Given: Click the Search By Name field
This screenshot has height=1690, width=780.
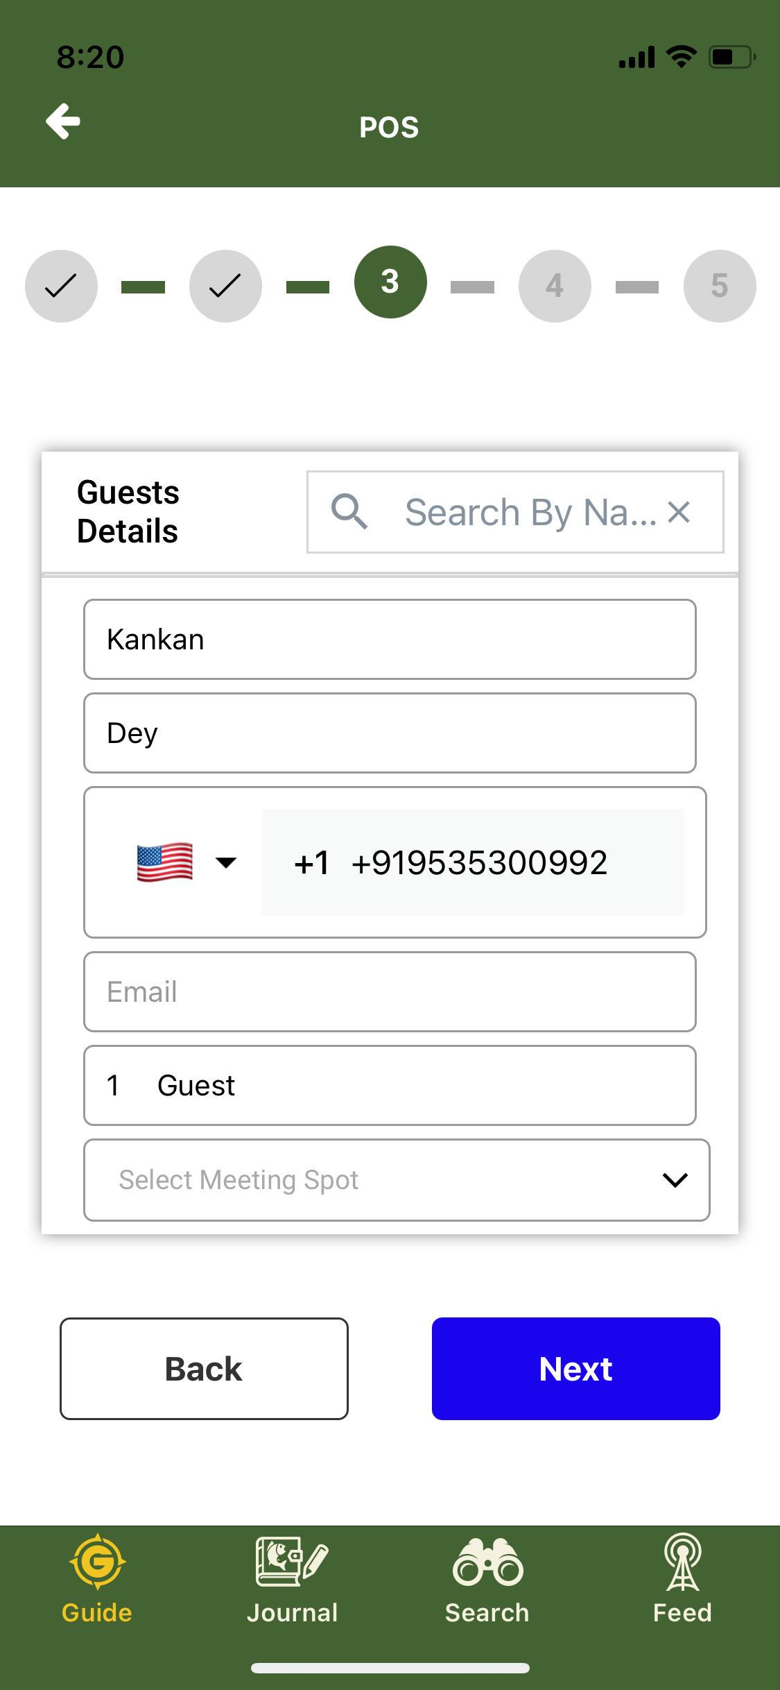Looking at the screenshot, I should click(x=530, y=512).
